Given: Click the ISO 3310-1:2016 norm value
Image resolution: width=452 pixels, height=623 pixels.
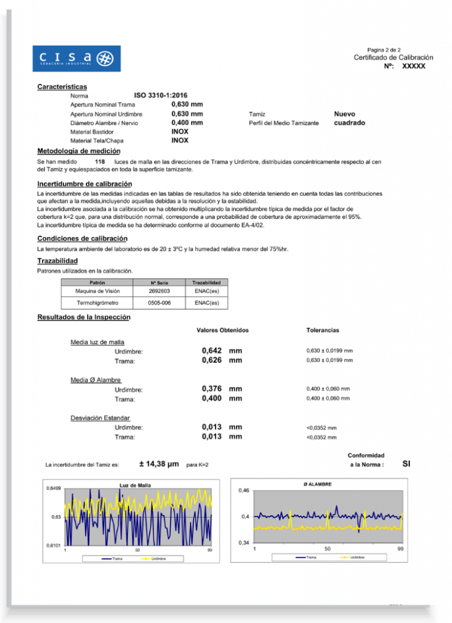Looking at the screenshot, I should coord(161,96).
